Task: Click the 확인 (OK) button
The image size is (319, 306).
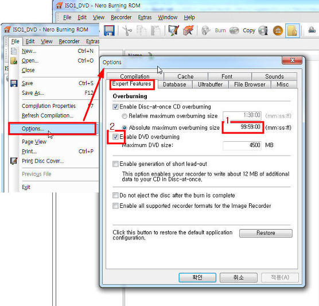Action: click(197, 277)
